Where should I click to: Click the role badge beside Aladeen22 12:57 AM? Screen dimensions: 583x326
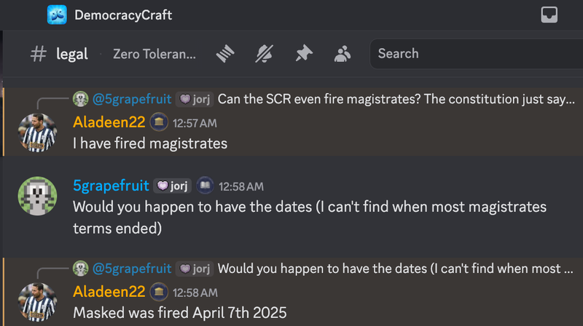coord(159,122)
